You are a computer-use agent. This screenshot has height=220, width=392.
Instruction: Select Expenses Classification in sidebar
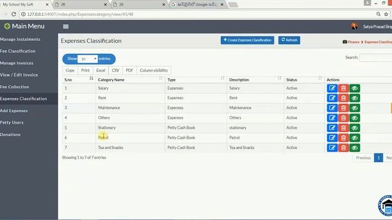[23, 98]
